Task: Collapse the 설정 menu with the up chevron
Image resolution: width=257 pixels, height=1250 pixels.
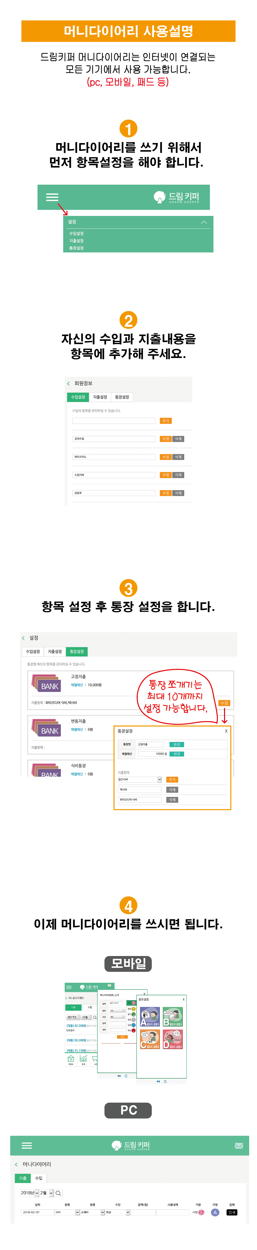Action: click(204, 222)
